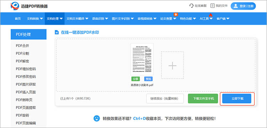267x128 pixels.
Task: Click the 登录|注册 button
Action: pos(243,6)
